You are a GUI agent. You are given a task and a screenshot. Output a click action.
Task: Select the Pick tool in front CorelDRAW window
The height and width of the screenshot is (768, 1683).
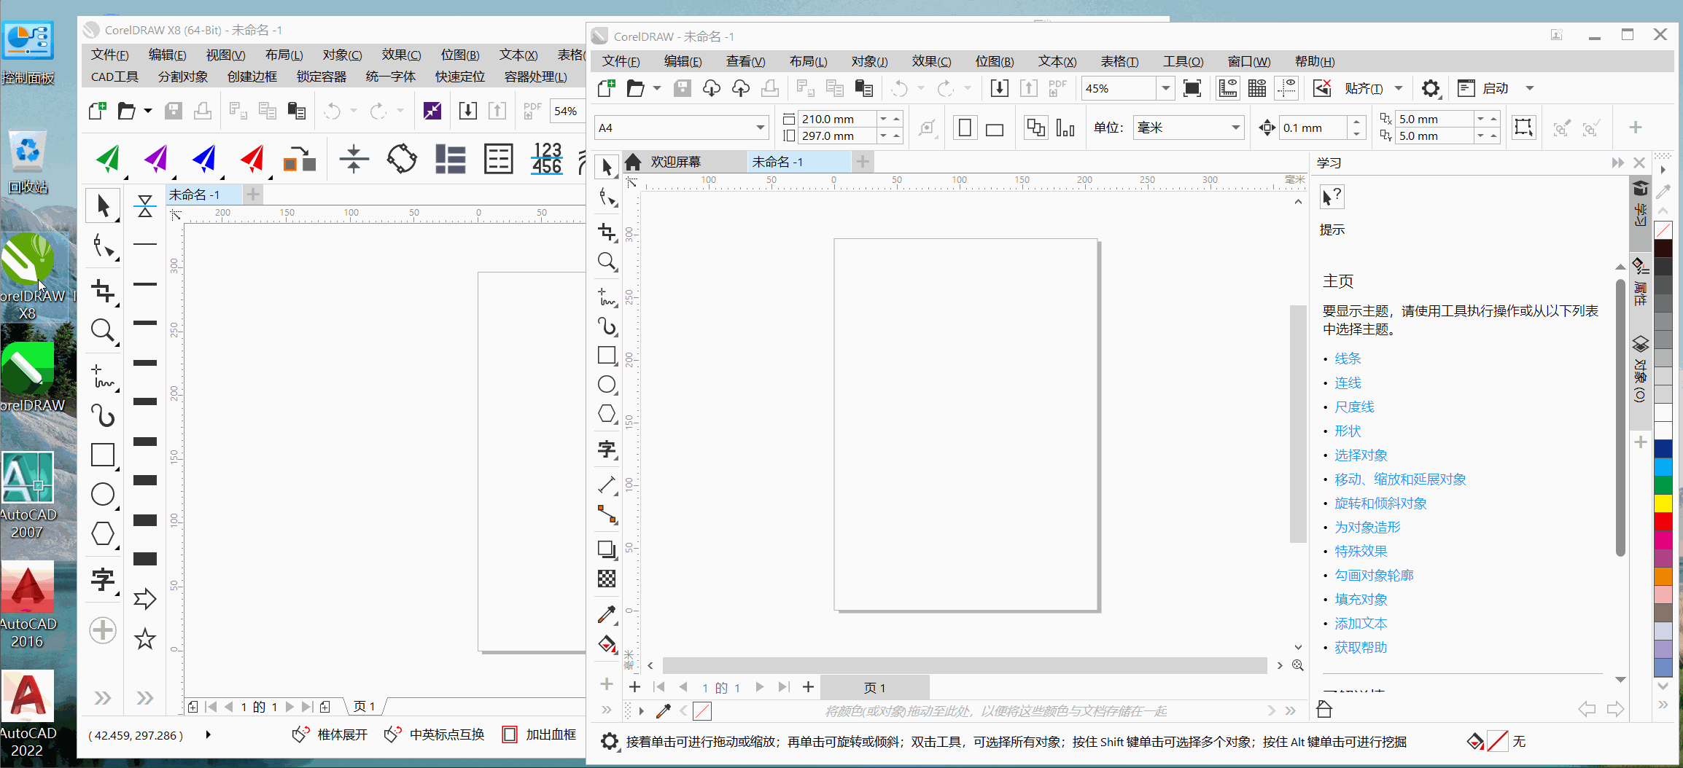click(x=607, y=167)
